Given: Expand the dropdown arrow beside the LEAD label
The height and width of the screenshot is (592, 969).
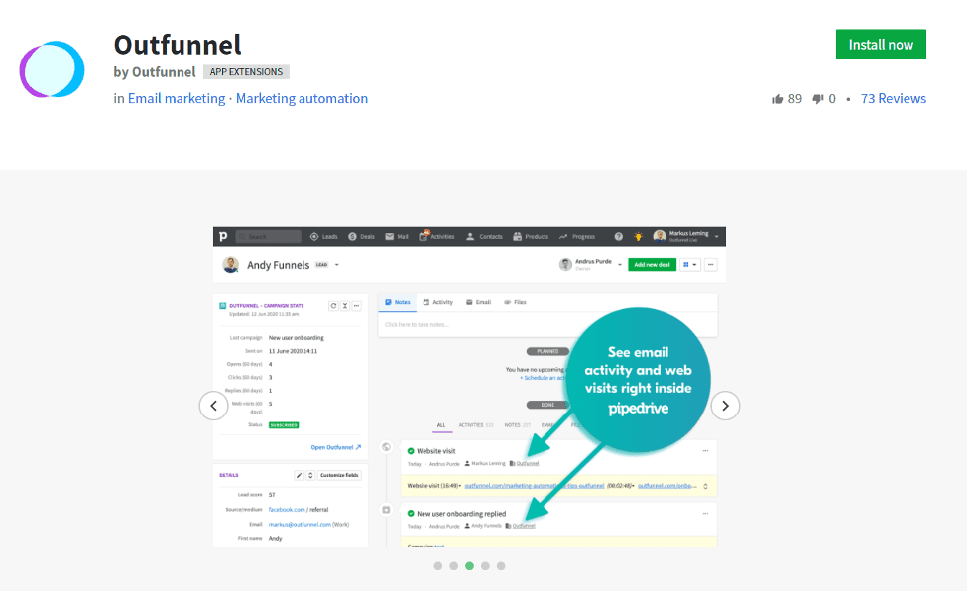Looking at the screenshot, I should coord(337,265).
